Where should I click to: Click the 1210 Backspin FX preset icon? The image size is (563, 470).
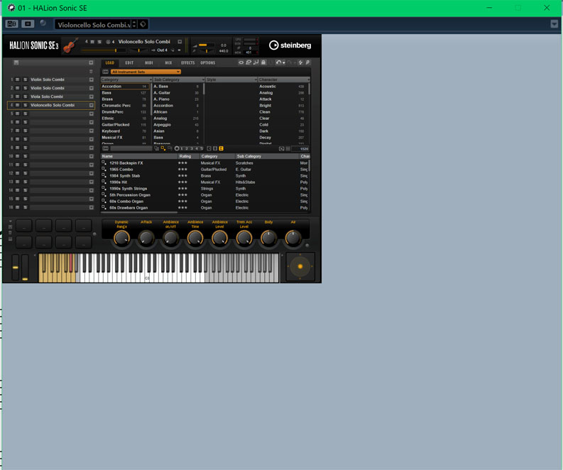point(104,163)
